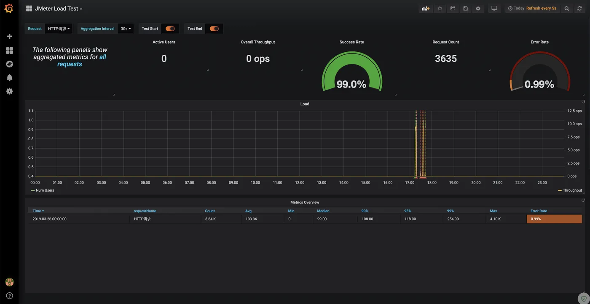Screen dimensions: 590x304
Task: Click the Metrics Overview panel title
Action: (x=305, y=203)
